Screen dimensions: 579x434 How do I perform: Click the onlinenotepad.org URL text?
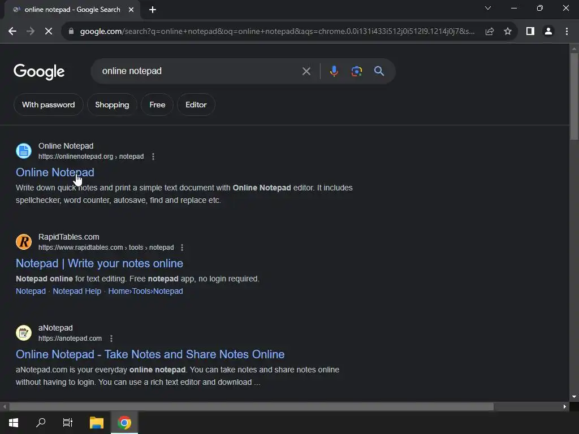[x=91, y=157]
